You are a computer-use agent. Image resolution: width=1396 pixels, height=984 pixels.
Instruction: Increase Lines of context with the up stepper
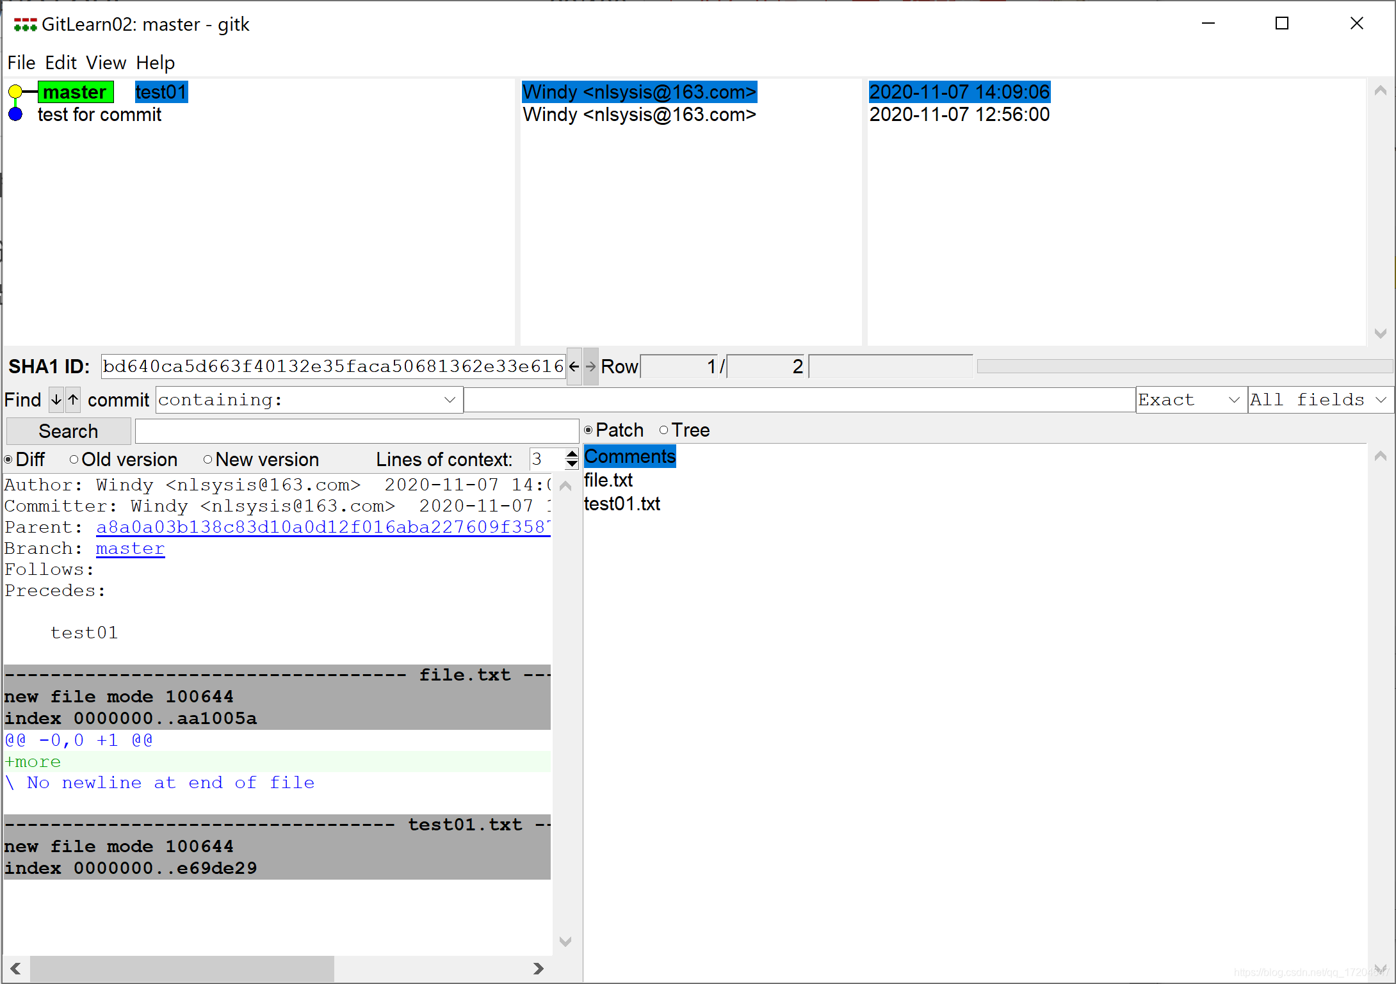572,454
